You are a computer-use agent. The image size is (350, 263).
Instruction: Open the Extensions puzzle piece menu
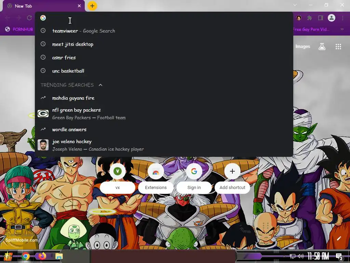coord(310,18)
